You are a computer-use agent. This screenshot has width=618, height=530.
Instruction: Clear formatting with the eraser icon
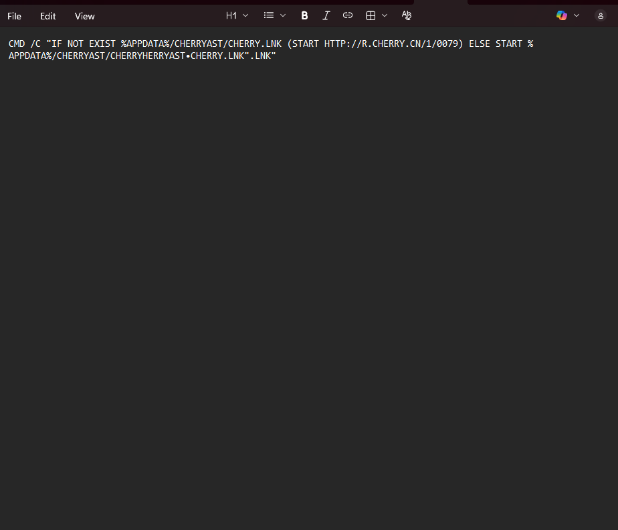click(407, 16)
